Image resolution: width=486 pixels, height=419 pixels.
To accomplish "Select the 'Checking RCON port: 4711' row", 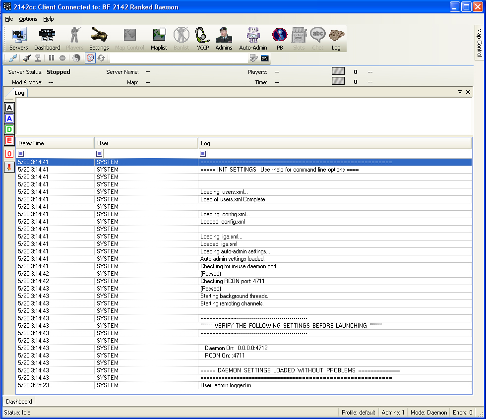I will 244,281.
